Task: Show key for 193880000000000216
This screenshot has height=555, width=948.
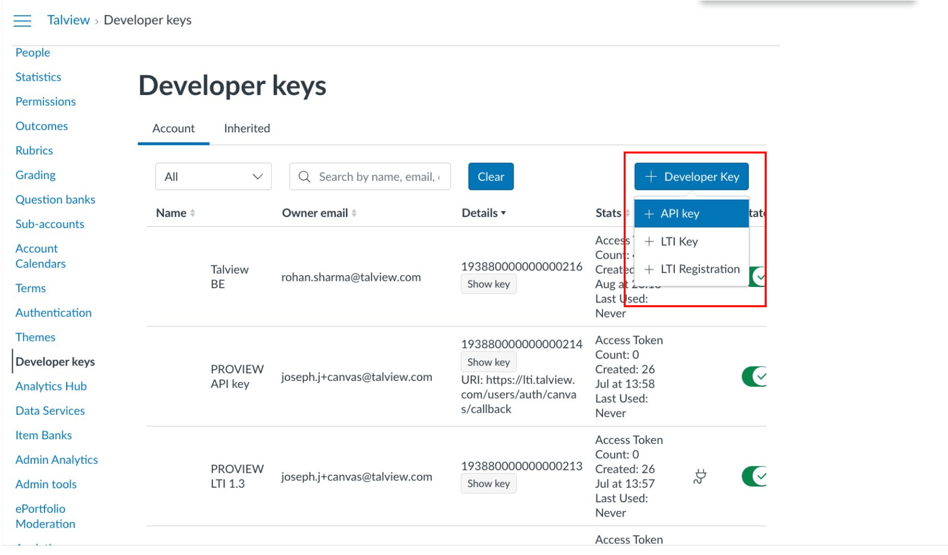Action: (488, 284)
